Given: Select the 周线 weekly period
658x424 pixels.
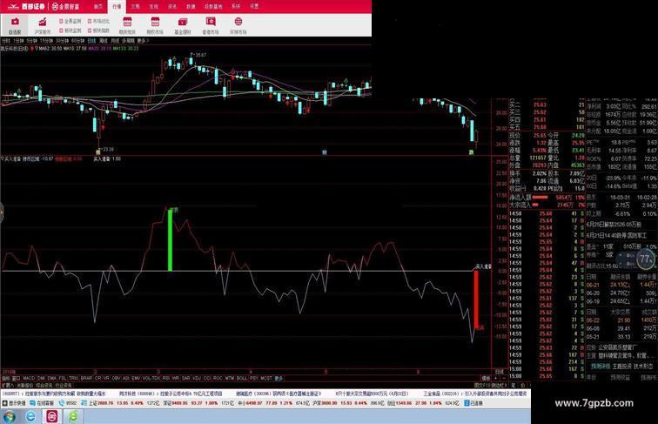Looking at the screenshot, I should 104,41.
